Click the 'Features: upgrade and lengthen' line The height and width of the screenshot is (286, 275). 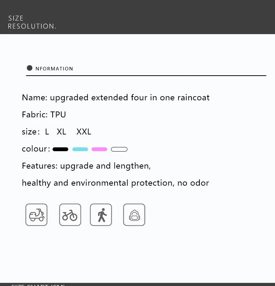86,166
